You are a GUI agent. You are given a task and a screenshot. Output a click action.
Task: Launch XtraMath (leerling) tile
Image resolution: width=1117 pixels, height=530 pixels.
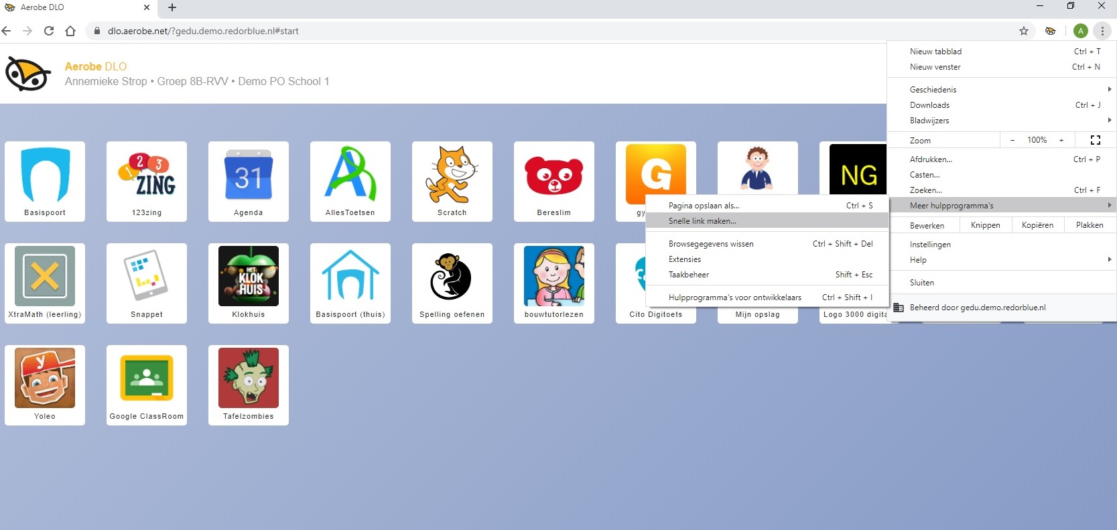pyautogui.click(x=45, y=283)
